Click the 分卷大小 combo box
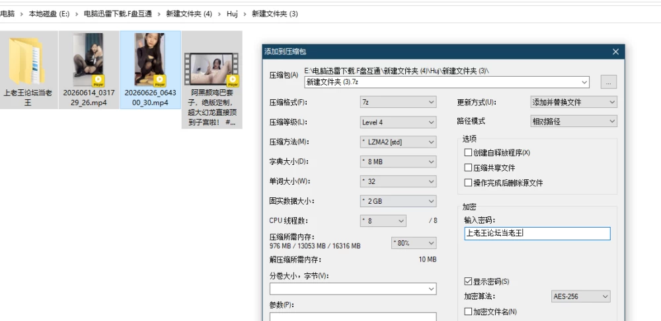 tap(353, 289)
